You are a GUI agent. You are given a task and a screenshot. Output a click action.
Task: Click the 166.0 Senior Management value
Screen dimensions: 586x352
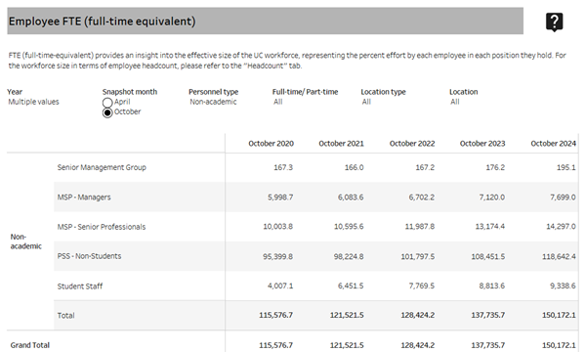click(354, 167)
